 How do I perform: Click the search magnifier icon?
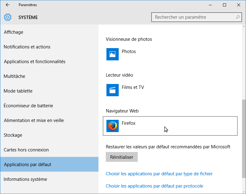pos(237,17)
